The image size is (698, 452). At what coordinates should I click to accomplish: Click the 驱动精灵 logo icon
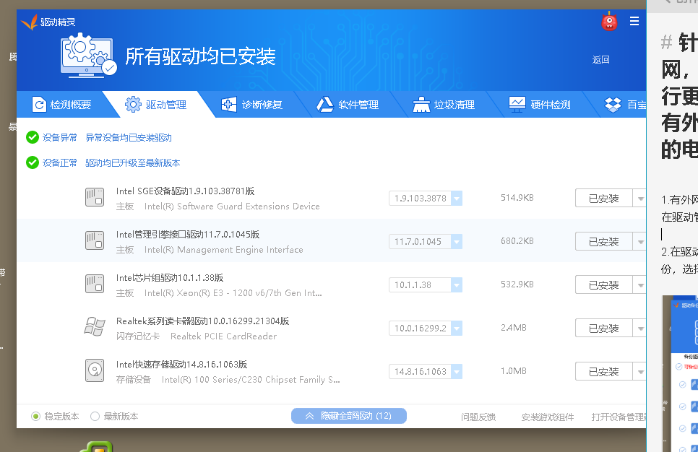coord(29,22)
